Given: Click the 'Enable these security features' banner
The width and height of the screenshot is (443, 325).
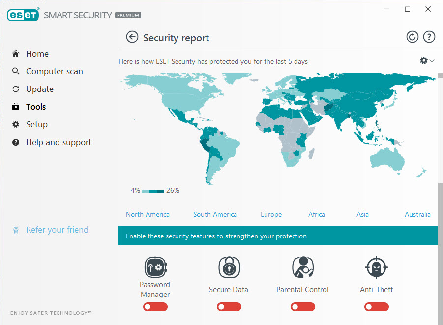Looking at the screenshot, I should [278, 236].
